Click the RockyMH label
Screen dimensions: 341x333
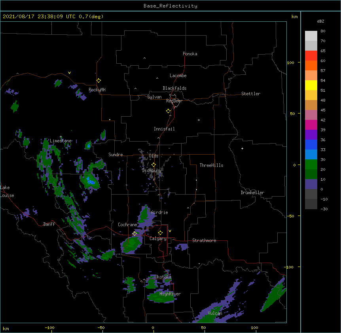(x=97, y=90)
